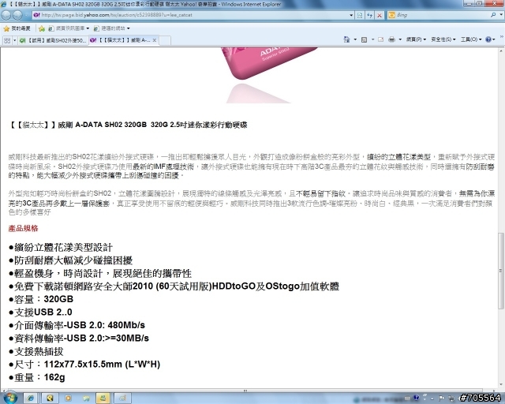Screen dimensions: 505x404
Task: Click the red 產品規格 heading
Action: 23,228
